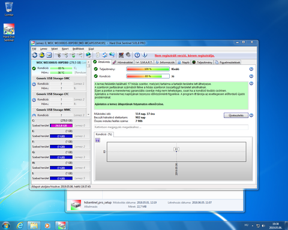
Task: Click the help icon beside the green description box
Action: click(251, 83)
